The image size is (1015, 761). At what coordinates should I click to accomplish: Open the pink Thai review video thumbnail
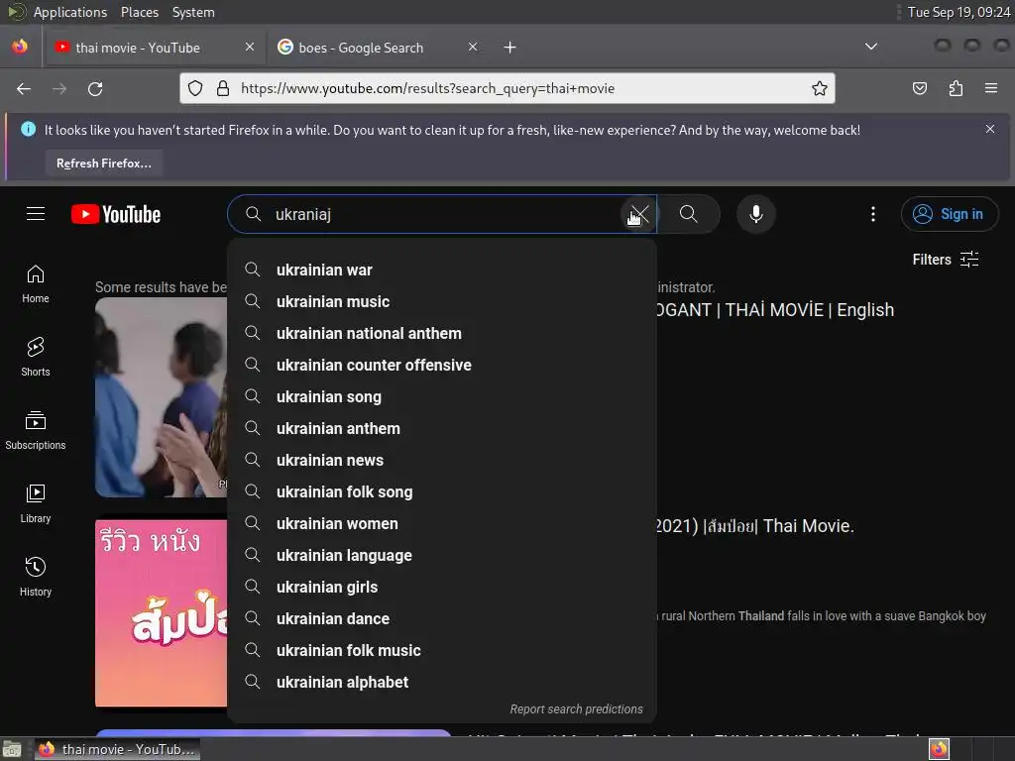coord(162,612)
